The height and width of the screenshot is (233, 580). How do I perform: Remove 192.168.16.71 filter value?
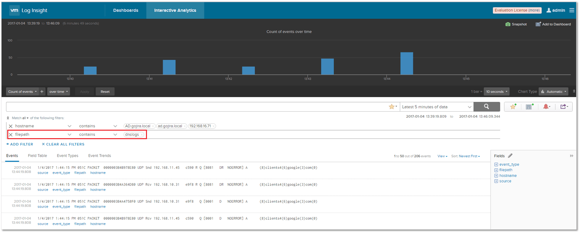tap(214, 126)
